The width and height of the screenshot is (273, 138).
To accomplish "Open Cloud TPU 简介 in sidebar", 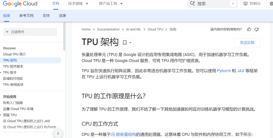I will click(x=14, y=54).
